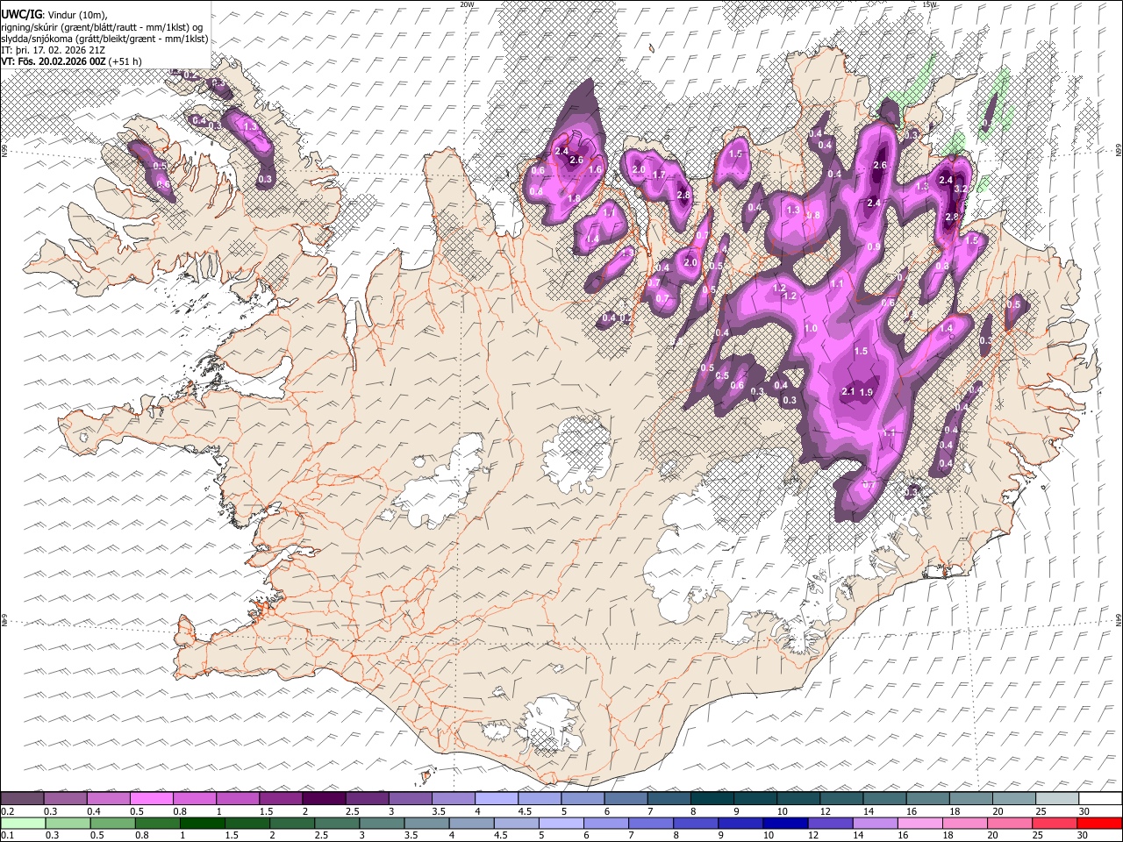Pick the pale grey 25 swatch in upper legend
The height and width of the screenshot is (842, 1123).
1057,799
